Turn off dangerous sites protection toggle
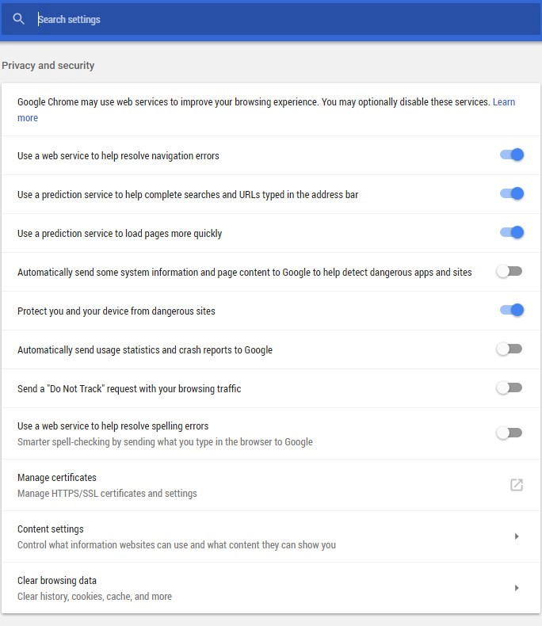 [512, 310]
